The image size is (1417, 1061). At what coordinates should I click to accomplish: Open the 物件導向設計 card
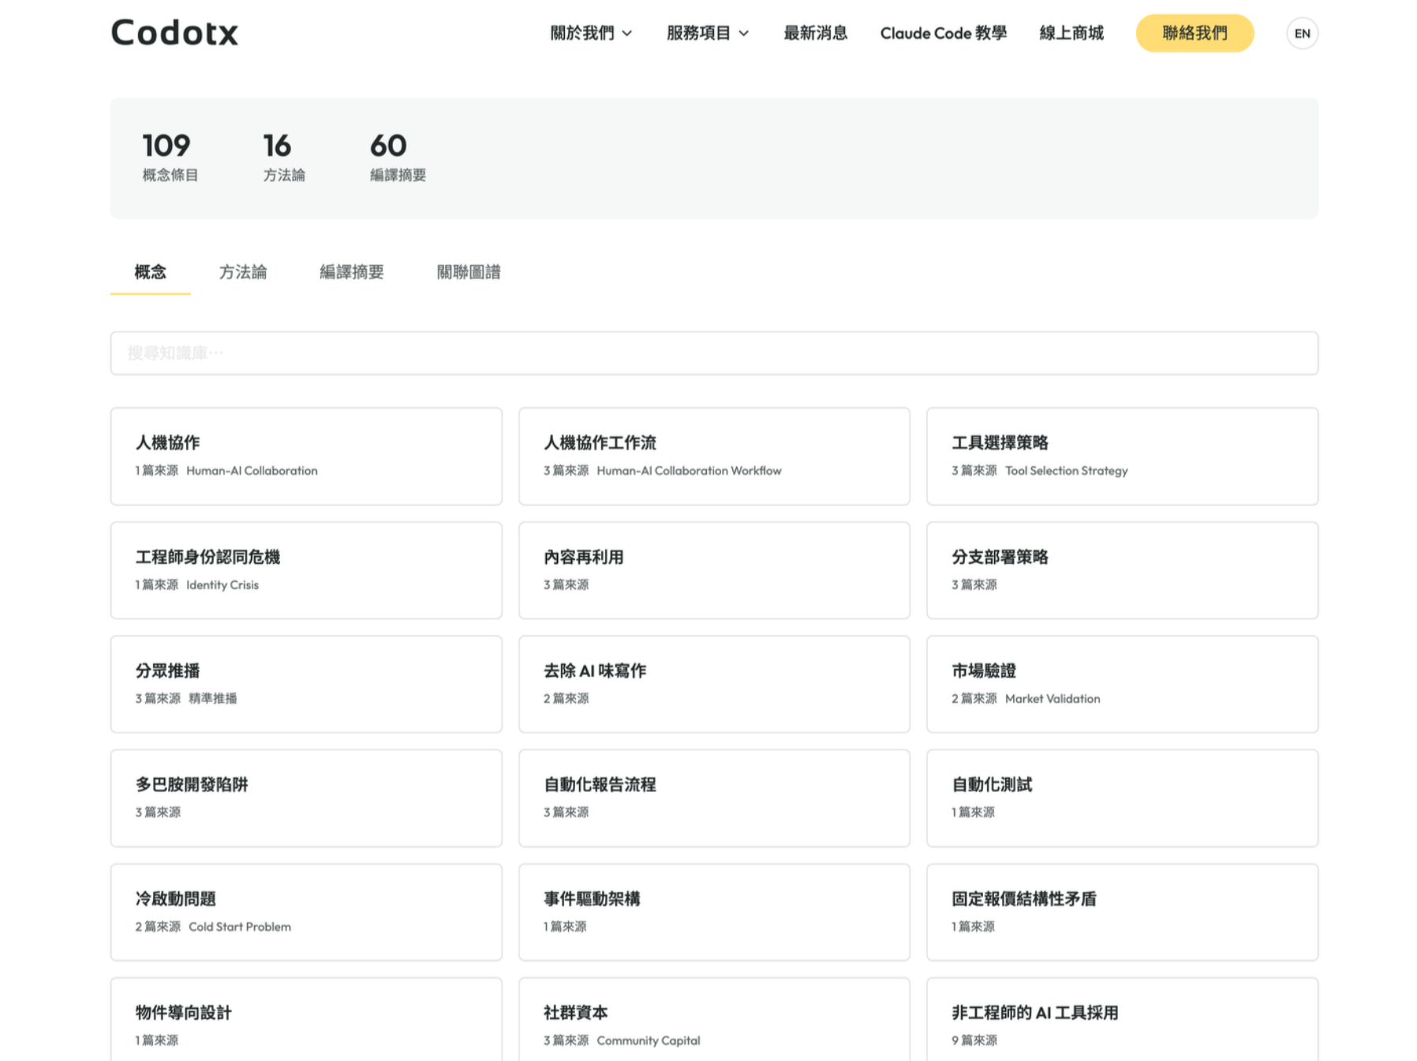(x=306, y=1019)
